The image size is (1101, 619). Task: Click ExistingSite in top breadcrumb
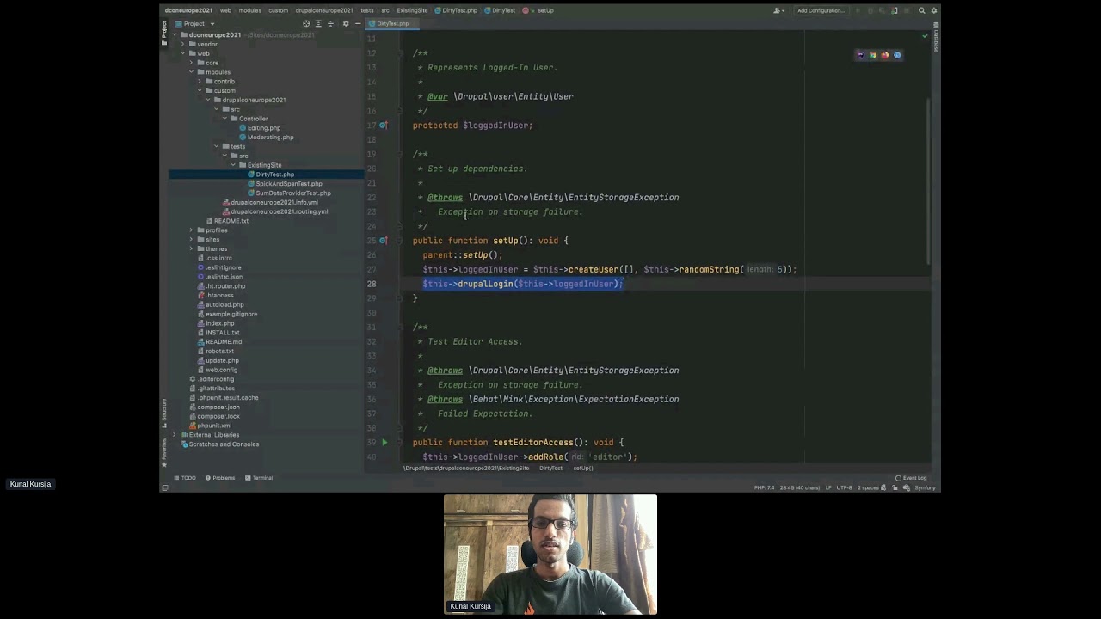click(x=412, y=10)
